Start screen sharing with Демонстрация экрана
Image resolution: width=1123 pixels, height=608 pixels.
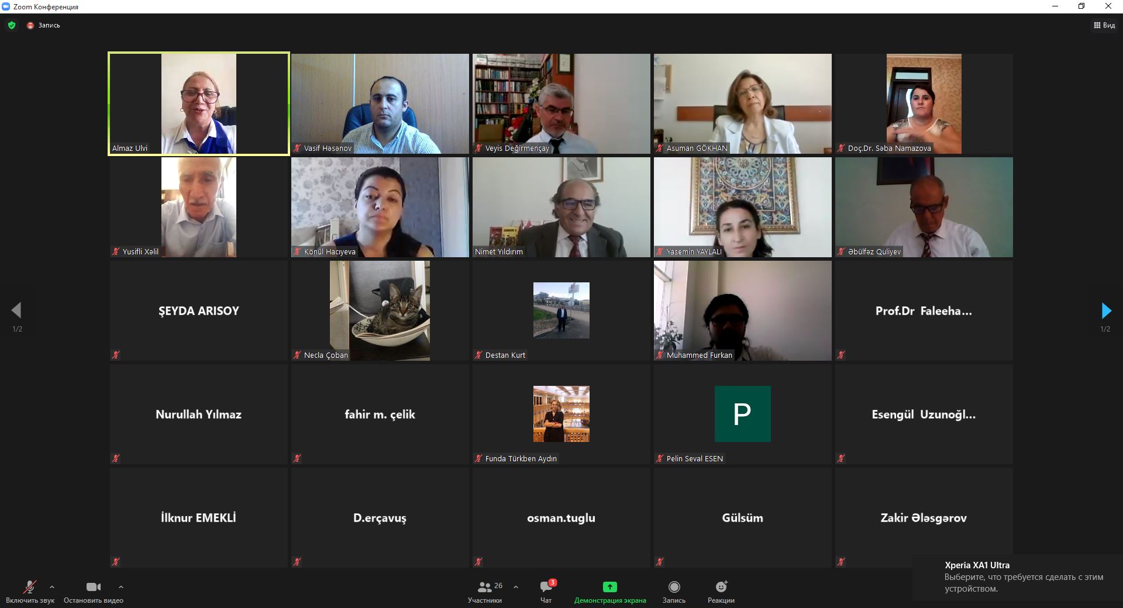pyautogui.click(x=610, y=592)
